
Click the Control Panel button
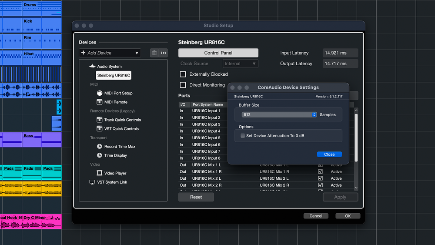pyautogui.click(x=218, y=53)
